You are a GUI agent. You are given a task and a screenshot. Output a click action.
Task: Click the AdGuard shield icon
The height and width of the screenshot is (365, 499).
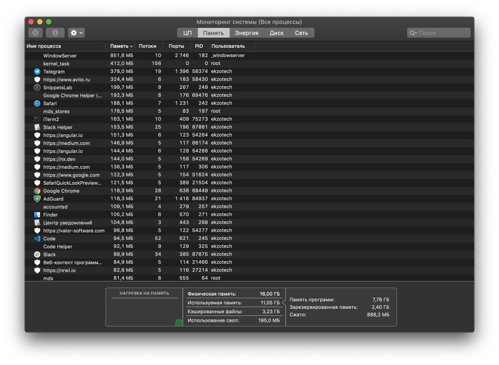pos(37,198)
